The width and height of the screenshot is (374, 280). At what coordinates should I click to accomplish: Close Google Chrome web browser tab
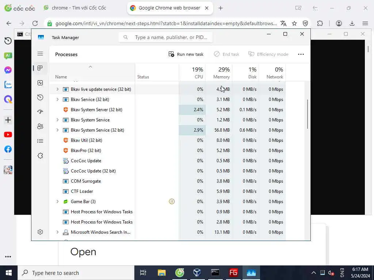click(x=207, y=8)
